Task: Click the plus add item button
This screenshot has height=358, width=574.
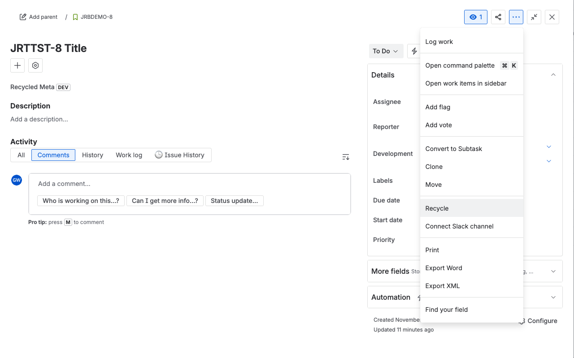Action: [x=17, y=65]
